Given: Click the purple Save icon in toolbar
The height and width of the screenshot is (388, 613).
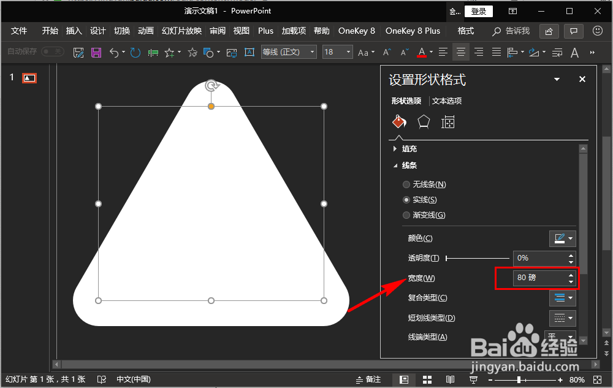Looking at the screenshot, I should [96, 52].
